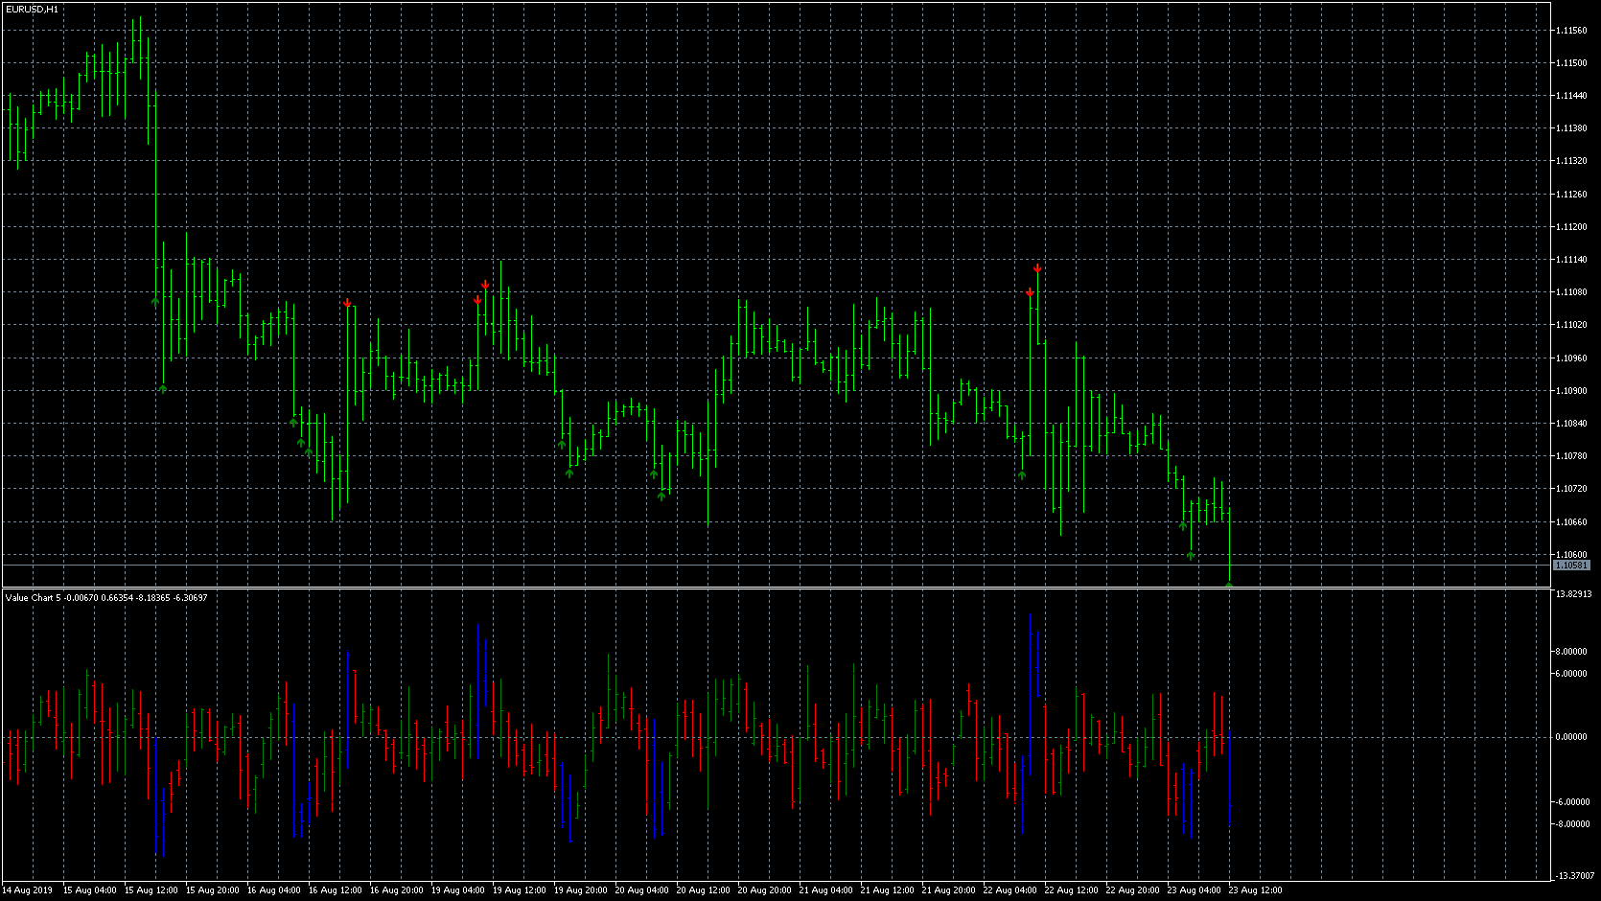Click the 15 Aug 20:00 time label
1601x901 pixels.
213,890
